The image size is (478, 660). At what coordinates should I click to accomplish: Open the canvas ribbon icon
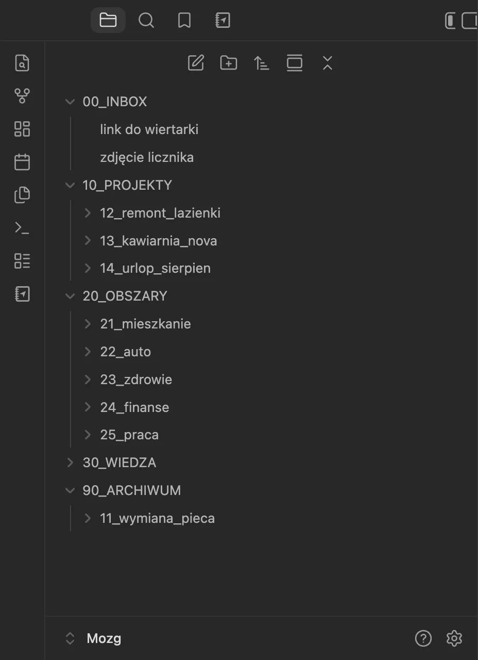[x=22, y=128]
